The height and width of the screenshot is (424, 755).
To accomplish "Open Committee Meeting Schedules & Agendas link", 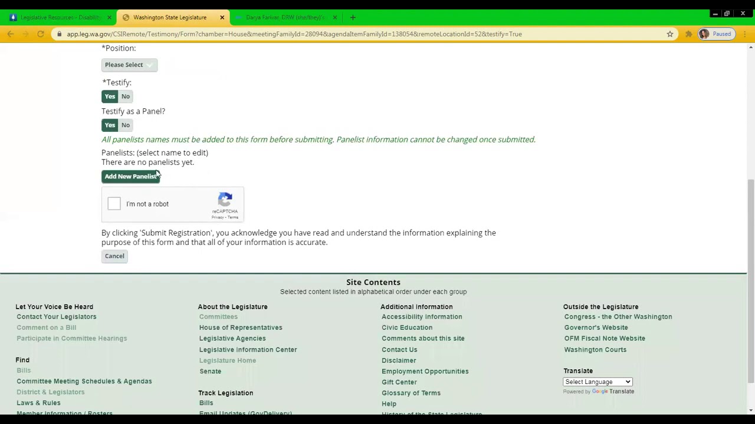I will [84, 381].
